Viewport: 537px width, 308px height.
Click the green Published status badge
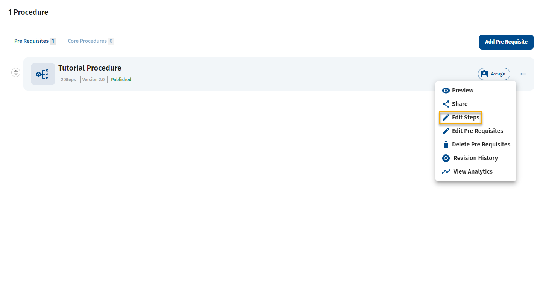121,80
